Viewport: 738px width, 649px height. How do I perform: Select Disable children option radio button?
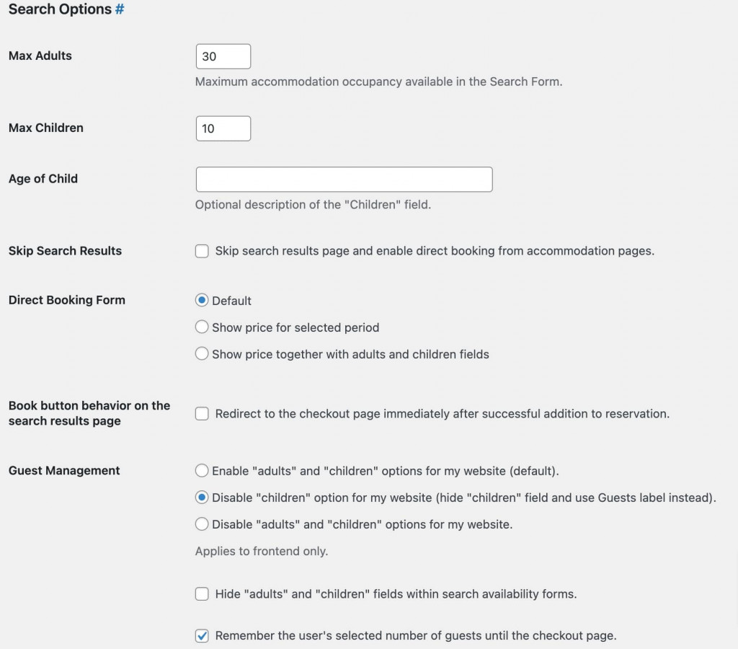click(x=202, y=498)
